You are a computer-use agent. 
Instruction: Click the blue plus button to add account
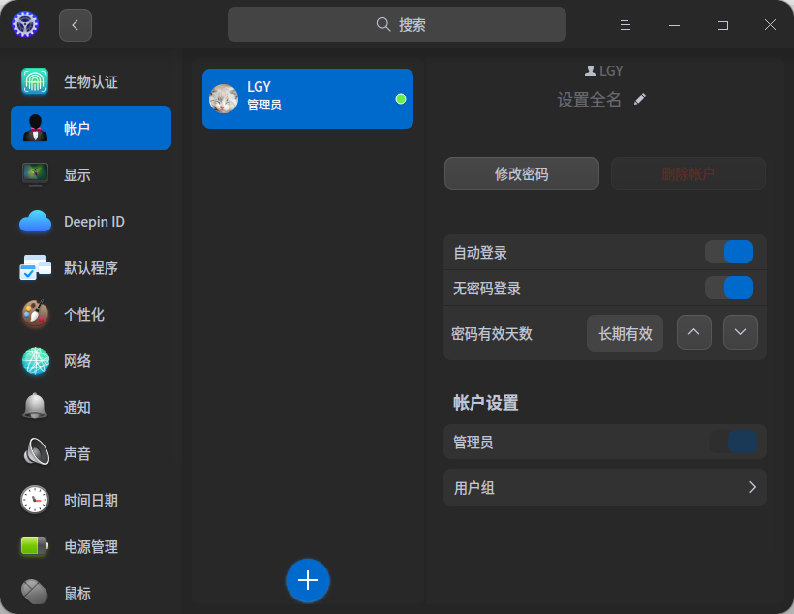[308, 581]
